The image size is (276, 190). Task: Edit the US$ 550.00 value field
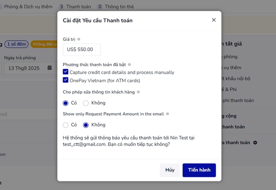pyautogui.click(x=82, y=50)
